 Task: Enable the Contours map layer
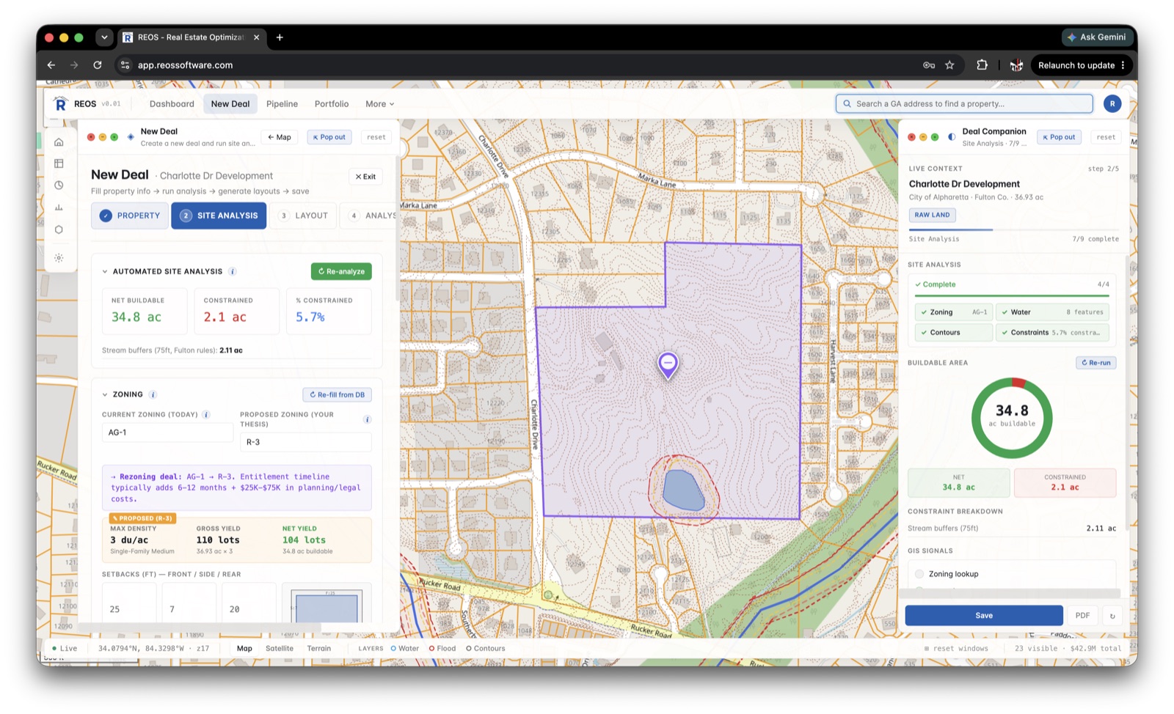485,648
